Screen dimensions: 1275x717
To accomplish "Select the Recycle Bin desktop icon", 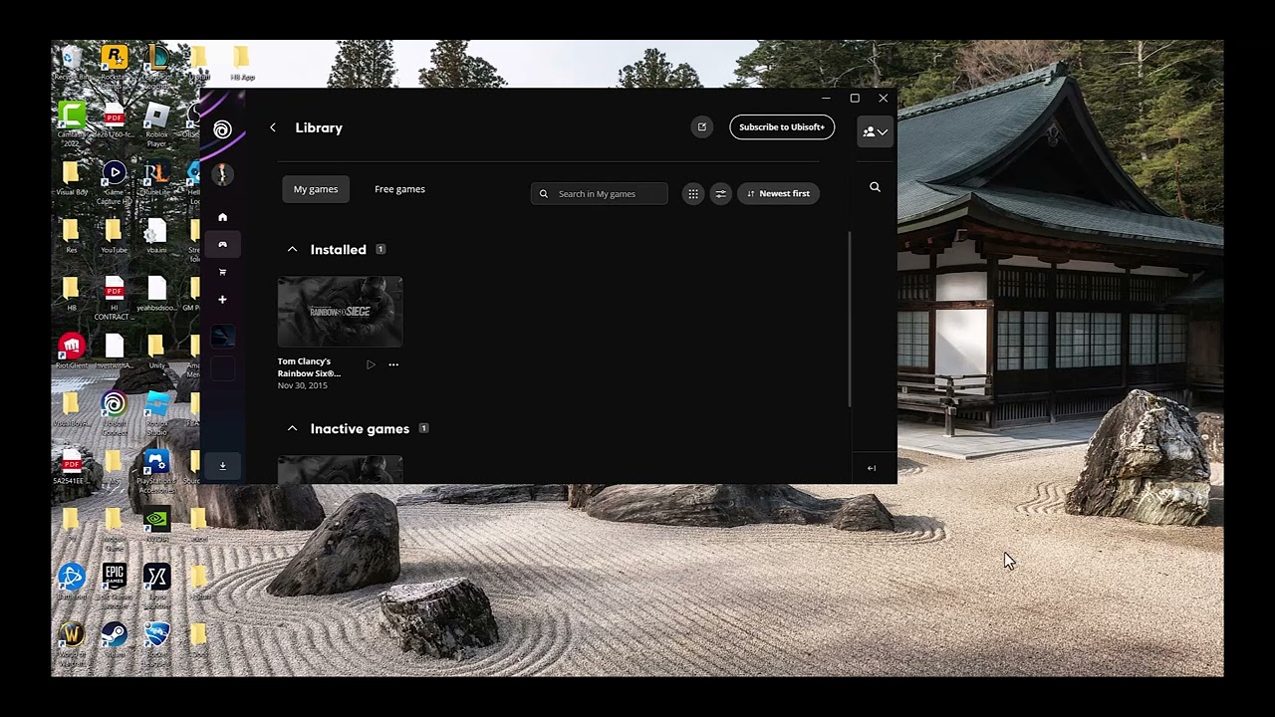I will coord(72,63).
